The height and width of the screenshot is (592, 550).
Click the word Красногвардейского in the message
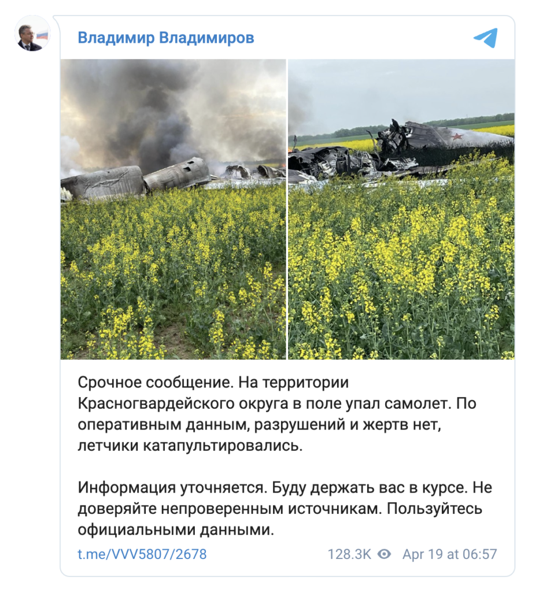click(156, 404)
